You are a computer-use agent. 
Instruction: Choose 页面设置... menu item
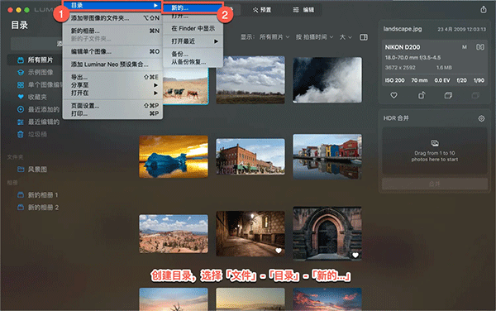click(x=112, y=106)
